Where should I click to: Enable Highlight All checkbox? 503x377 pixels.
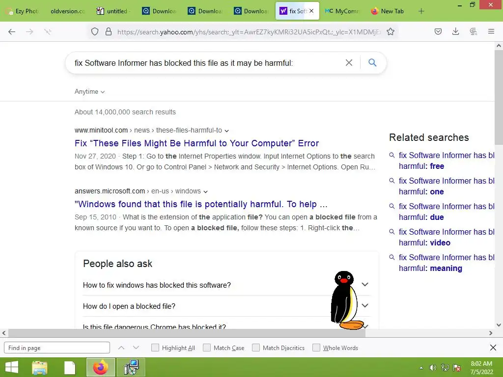pos(155,348)
